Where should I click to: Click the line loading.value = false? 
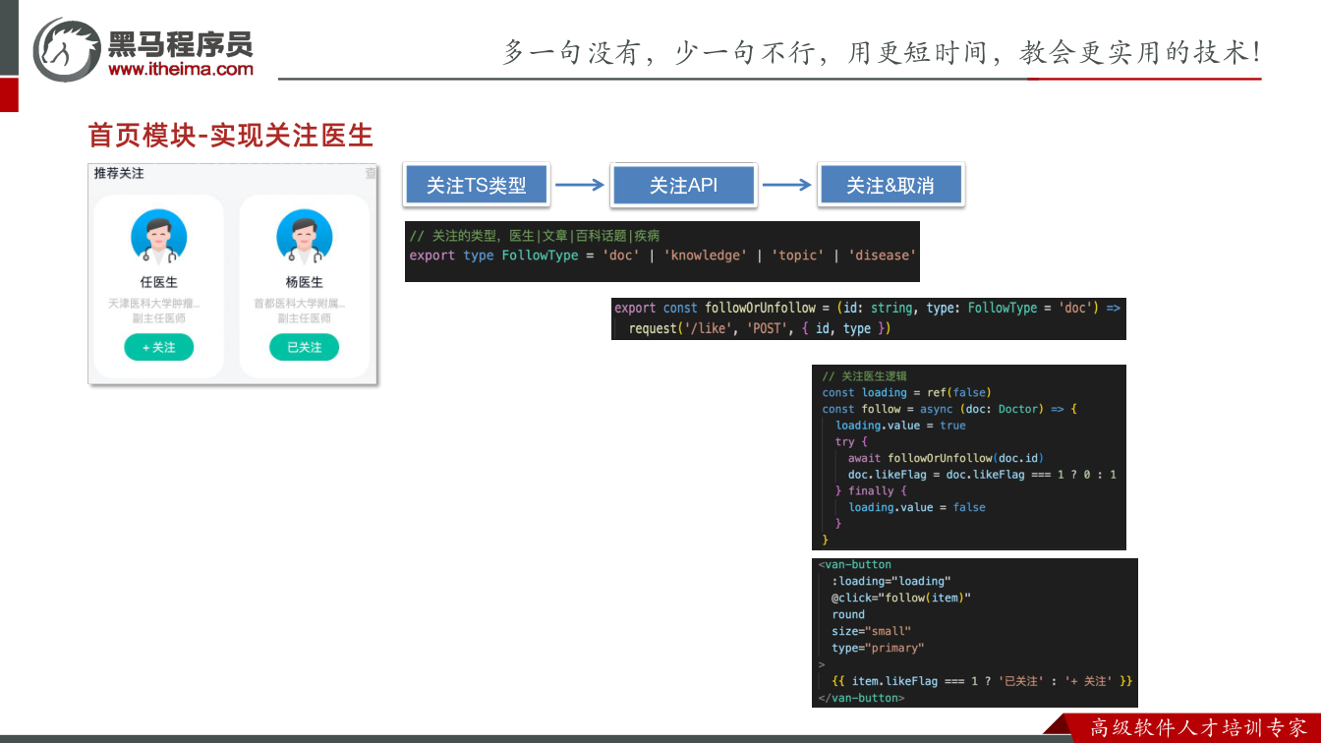[917, 507]
